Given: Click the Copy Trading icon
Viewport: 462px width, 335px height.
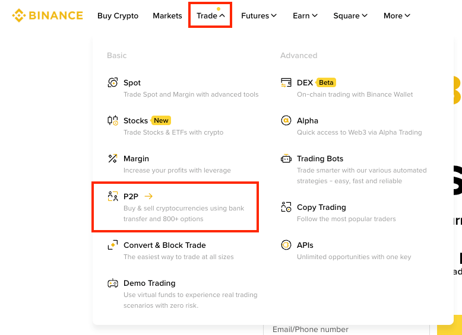Looking at the screenshot, I should 286,207.
